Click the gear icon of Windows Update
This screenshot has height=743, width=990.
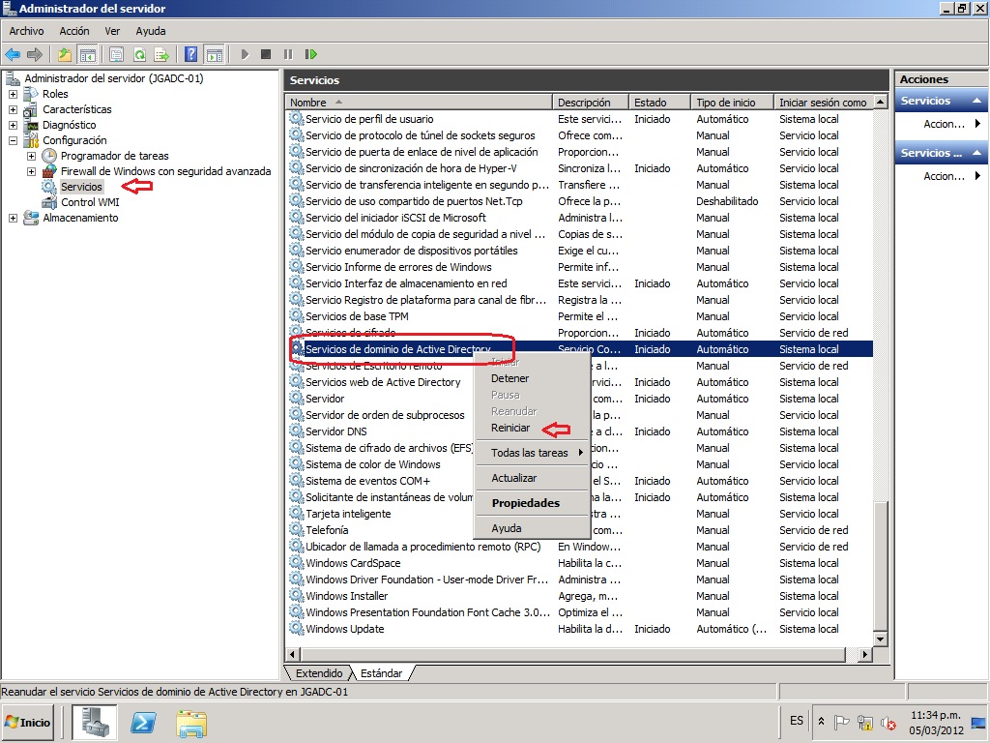click(x=296, y=629)
